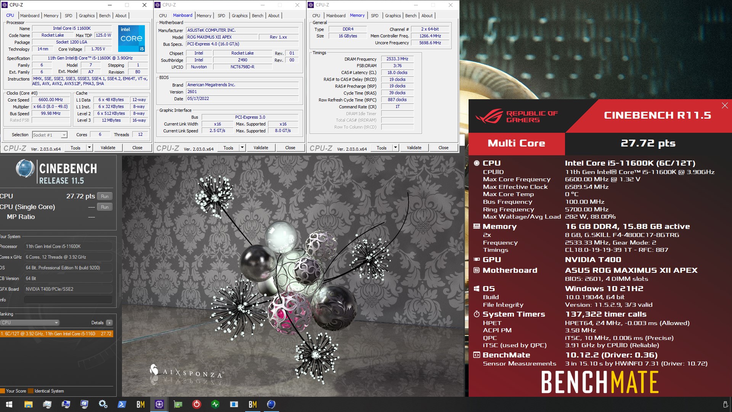Open File Explorer from the taskbar
This screenshot has width=732, height=412.
click(x=28, y=404)
